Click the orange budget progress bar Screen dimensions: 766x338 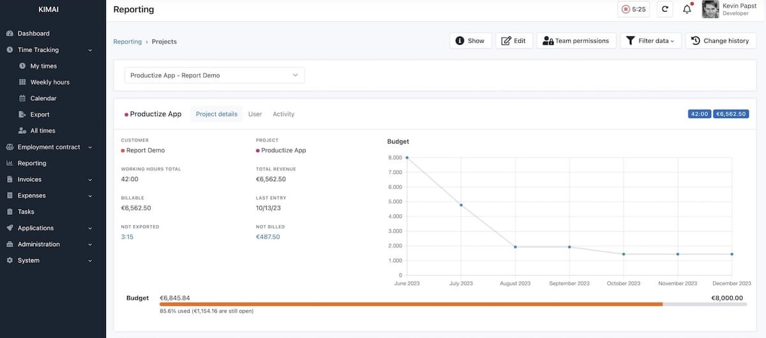tap(411, 304)
